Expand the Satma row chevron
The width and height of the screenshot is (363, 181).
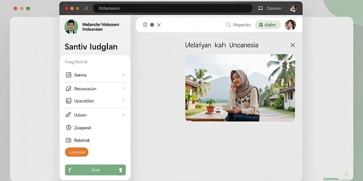[x=123, y=75]
